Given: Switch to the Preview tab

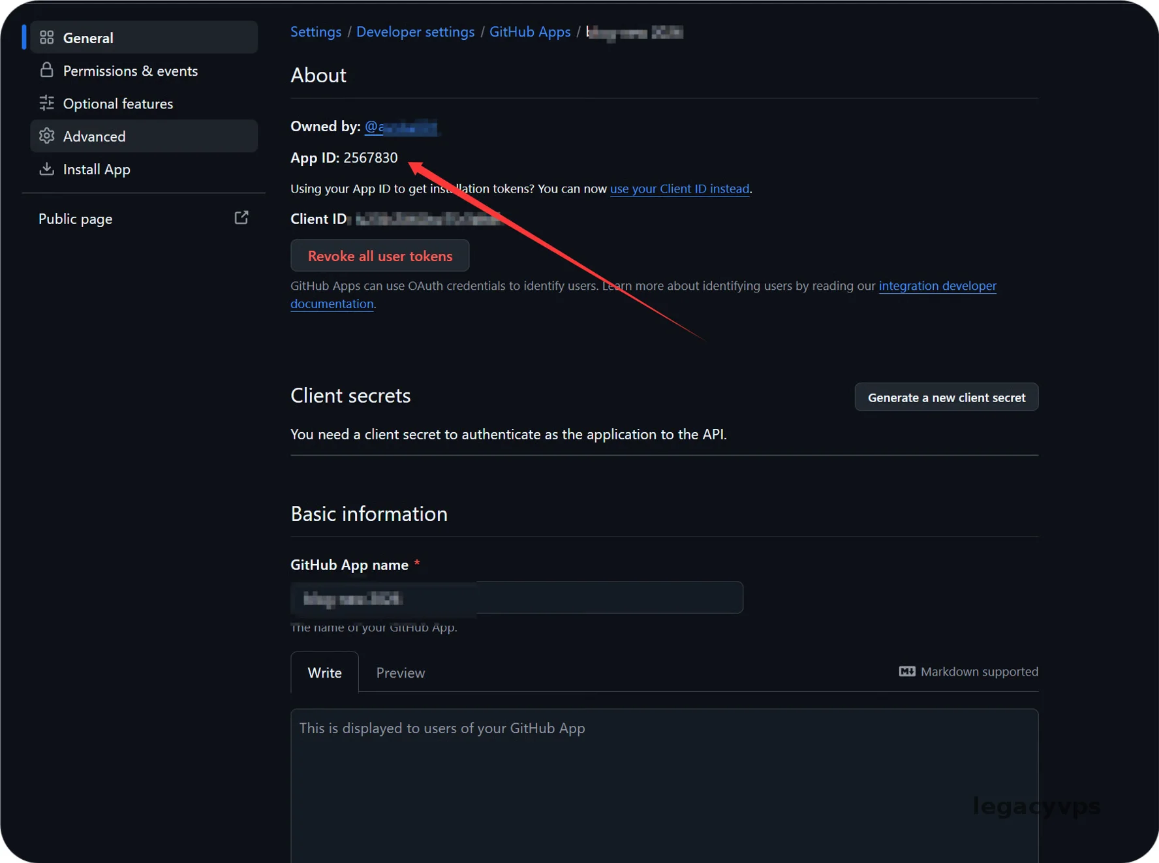Looking at the screenshot, I should [x=400, y=672].
